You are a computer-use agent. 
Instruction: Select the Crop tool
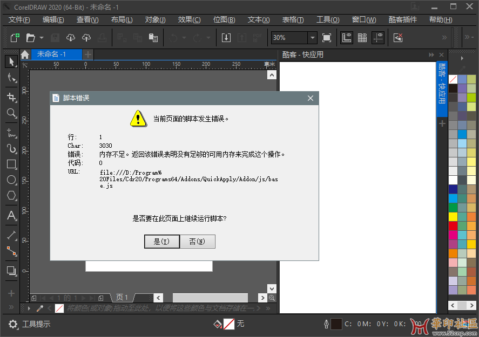(11, 97)
